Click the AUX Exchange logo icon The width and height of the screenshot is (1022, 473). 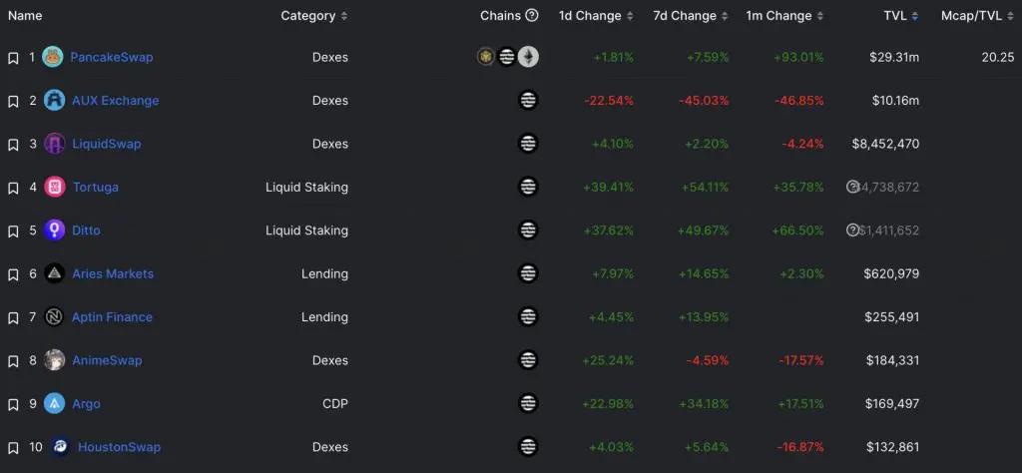point(54,101)
